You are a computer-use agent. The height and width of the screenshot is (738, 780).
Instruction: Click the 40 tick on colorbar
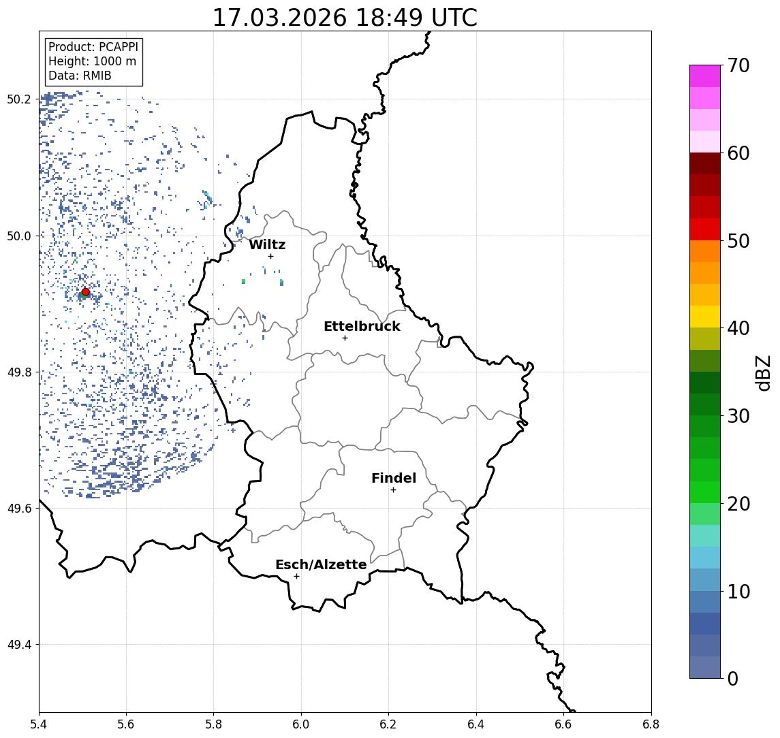[738, 328]
